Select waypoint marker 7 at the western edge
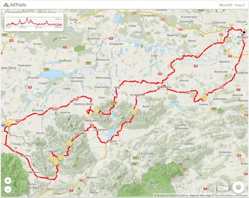Screen dimensions: 249x198 click(x=8, y=124)
